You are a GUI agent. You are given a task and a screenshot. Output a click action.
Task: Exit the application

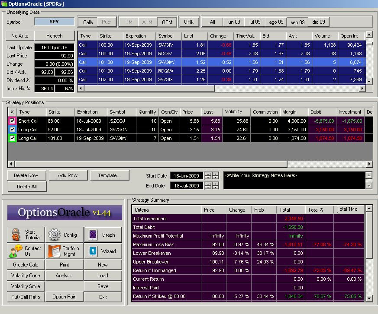103,297
